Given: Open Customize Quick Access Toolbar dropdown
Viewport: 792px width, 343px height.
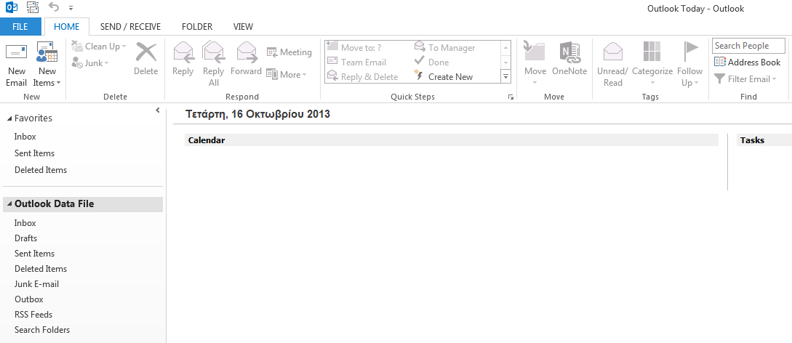Looking at the screenshot, I should point(71,8).
